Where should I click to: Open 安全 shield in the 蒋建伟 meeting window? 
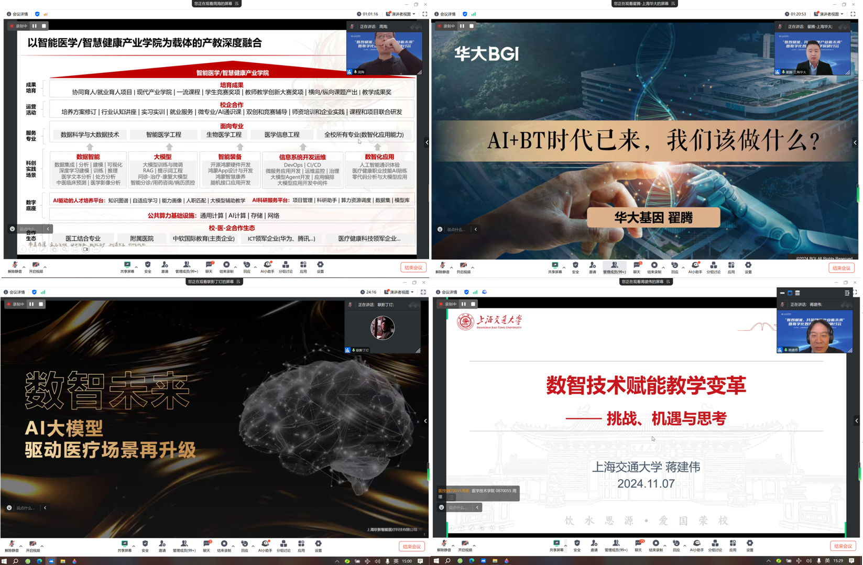pos(577,545)
